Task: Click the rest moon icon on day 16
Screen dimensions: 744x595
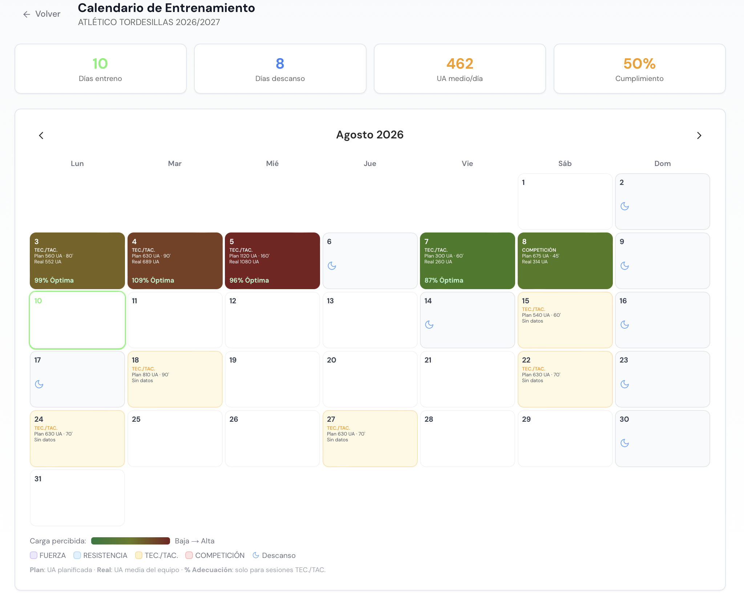Action: pos(625,325)
